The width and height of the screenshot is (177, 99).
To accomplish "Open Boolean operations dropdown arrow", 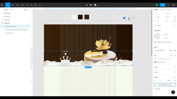I will tap(97, 5).
